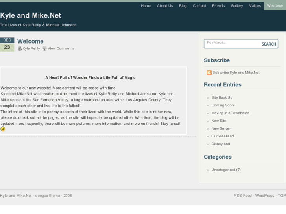This screenshot has width=286, height=214.
Task: Open the About Us menu item
Action: pos(165,6)
